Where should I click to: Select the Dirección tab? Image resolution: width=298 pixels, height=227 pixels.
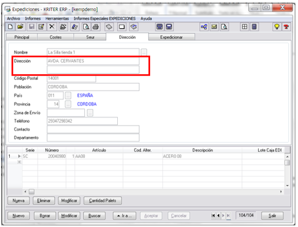pos(127,37)
